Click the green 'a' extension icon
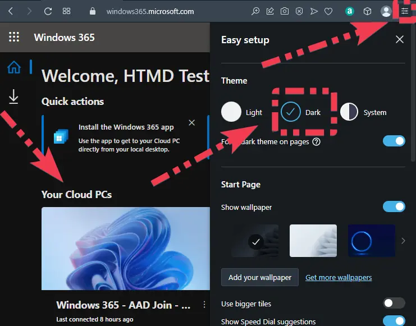Viewport: 416px width, 326px height. [x=350, y=11]
